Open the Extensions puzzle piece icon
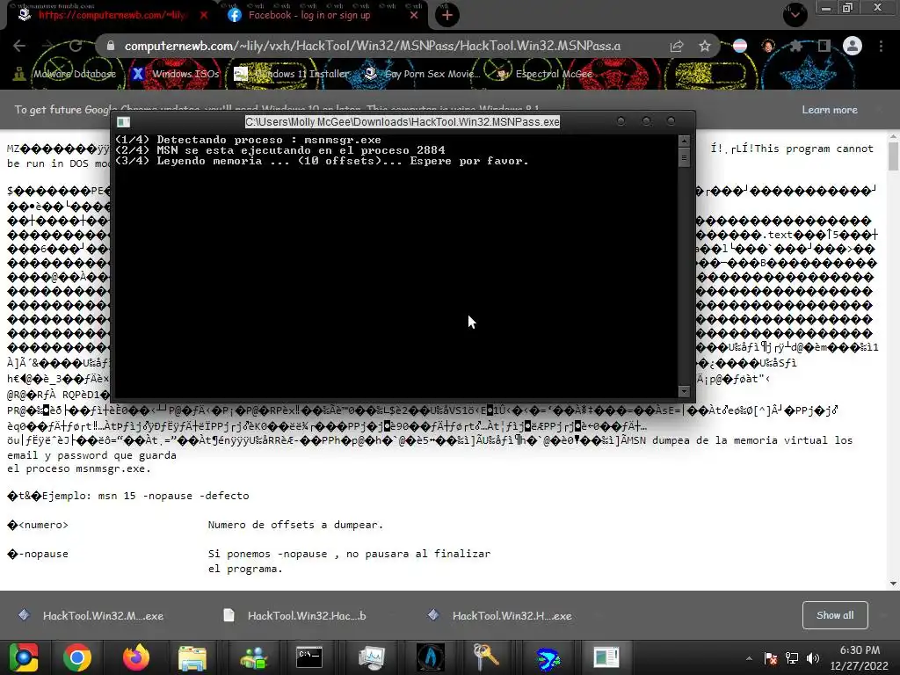 [x=796, y=46]
